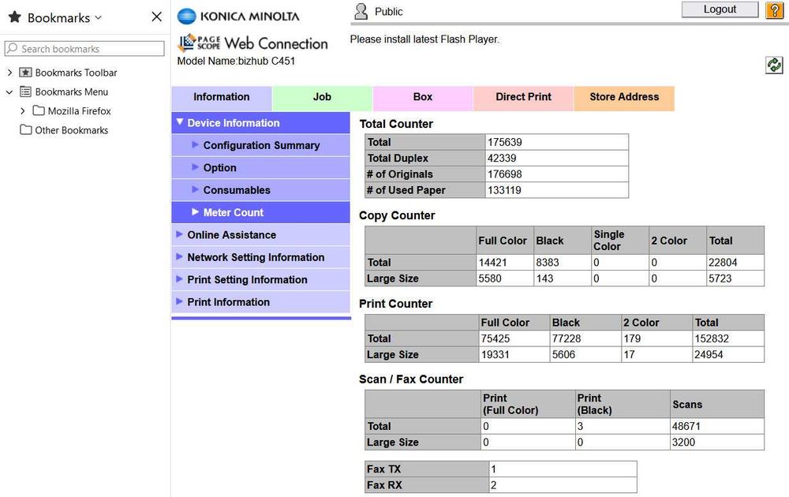Select Bookmarks Menu in the tree
Screen dimensions: 789x497
pos(72,92)
